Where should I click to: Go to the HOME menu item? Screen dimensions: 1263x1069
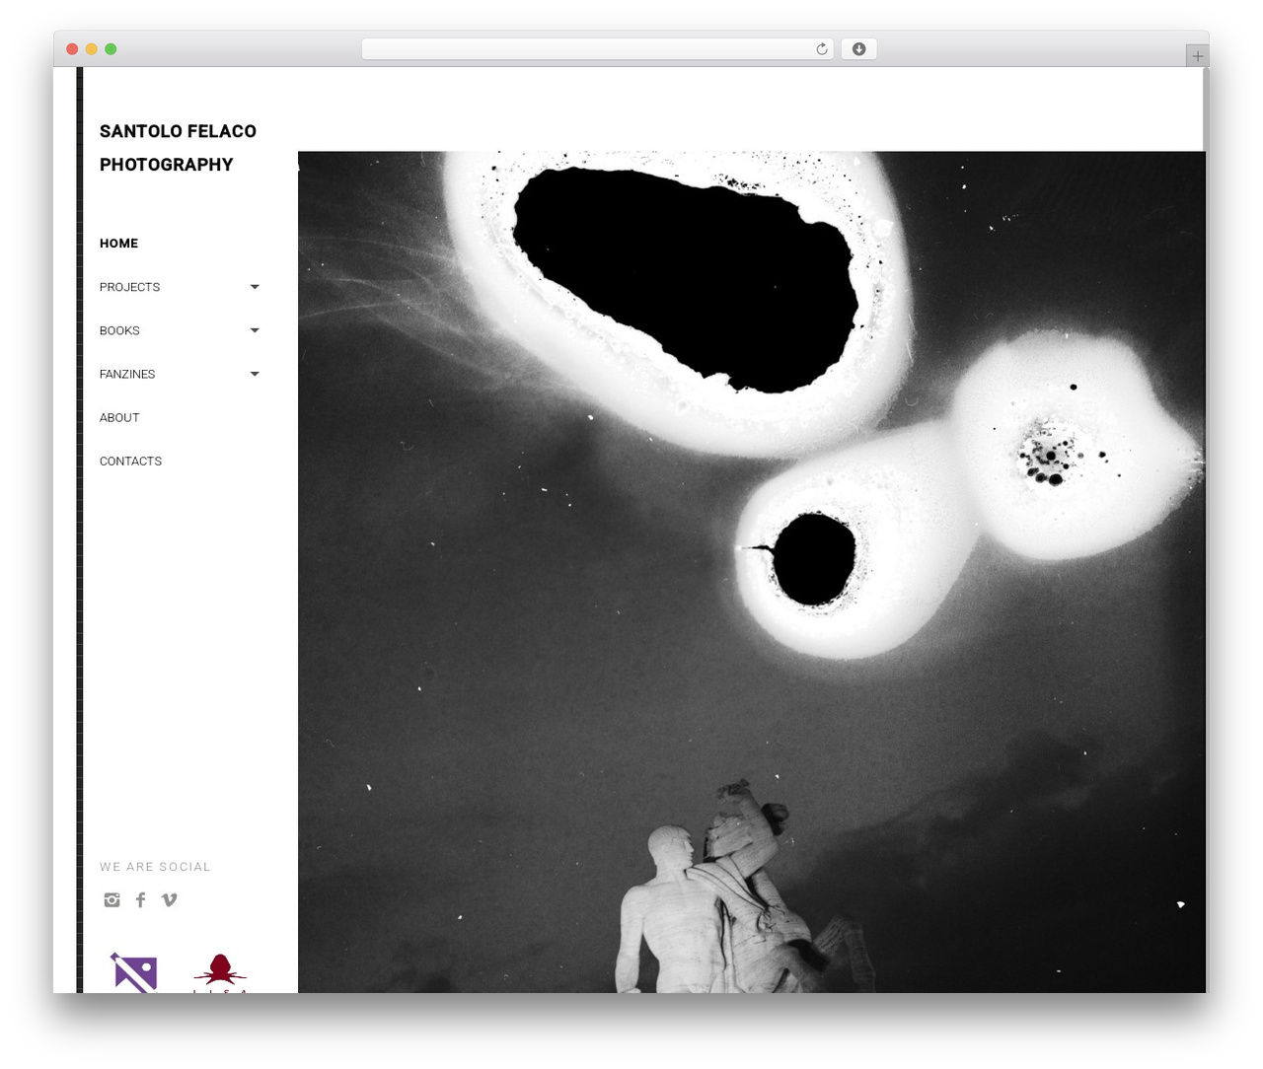point(118,244)
